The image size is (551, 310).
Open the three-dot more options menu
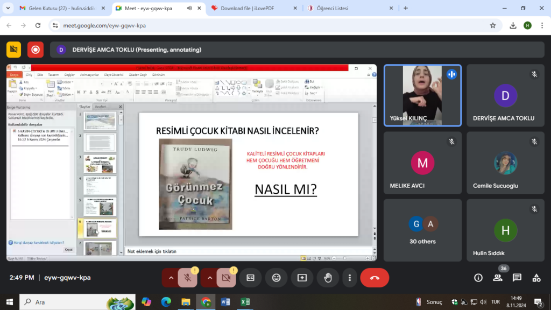tap(350, 278)
